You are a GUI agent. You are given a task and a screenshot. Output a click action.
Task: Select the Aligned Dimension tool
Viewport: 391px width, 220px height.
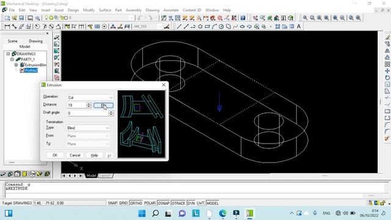[x=14, y=26]
